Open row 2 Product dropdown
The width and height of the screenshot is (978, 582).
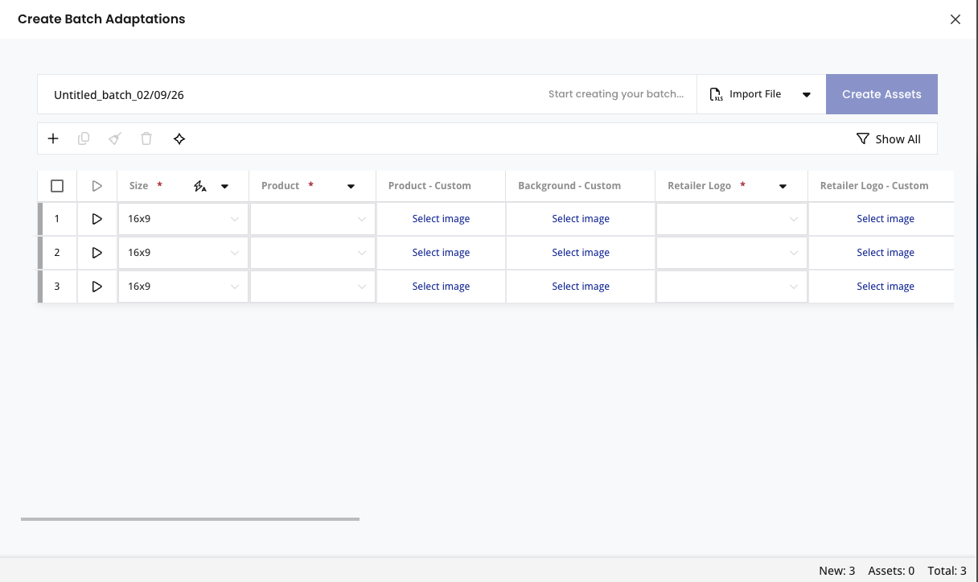[x=313, y=253]
